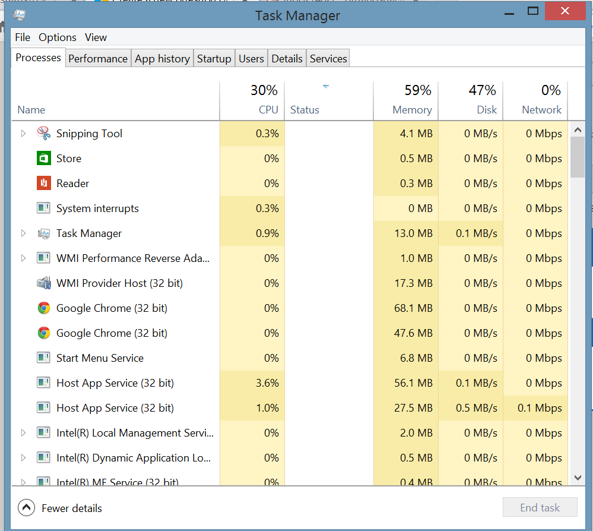Click the WMI Performance Reverse Adapter icon
The height and width of the screenshot is (531, 593).
pos(43,258)
